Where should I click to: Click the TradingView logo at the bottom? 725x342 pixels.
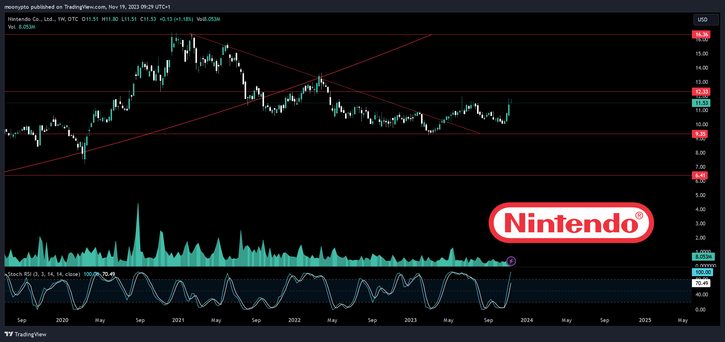[26, 334]
